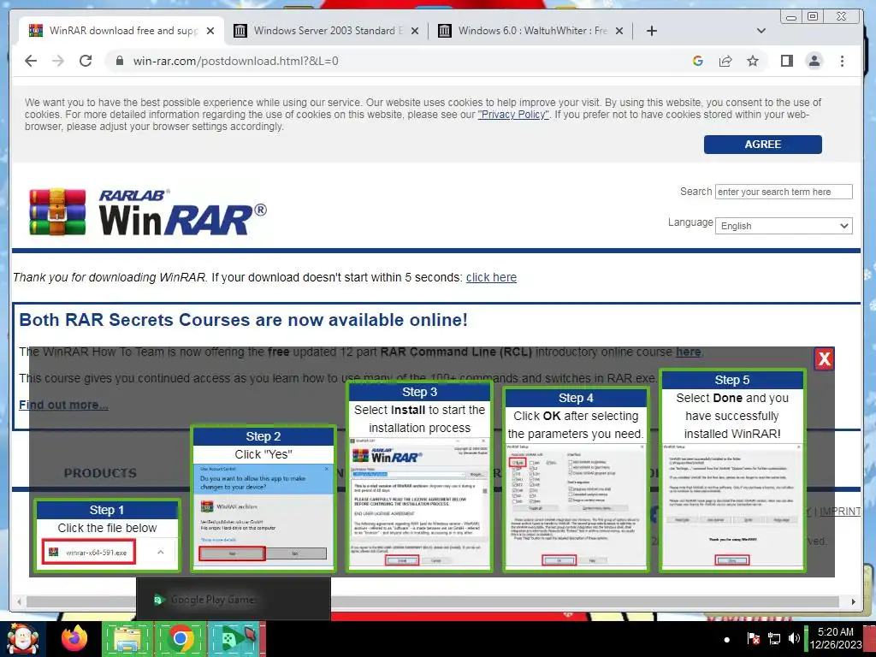The height and width of the screenshot is (657, 876).
Task: Switch to Windows 6.0 WaltuhWhiter tab
Action: [x=530, y=31]
